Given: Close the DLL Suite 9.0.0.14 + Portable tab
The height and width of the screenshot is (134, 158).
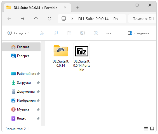Looking at the screenshot, I should coord(65,8).
